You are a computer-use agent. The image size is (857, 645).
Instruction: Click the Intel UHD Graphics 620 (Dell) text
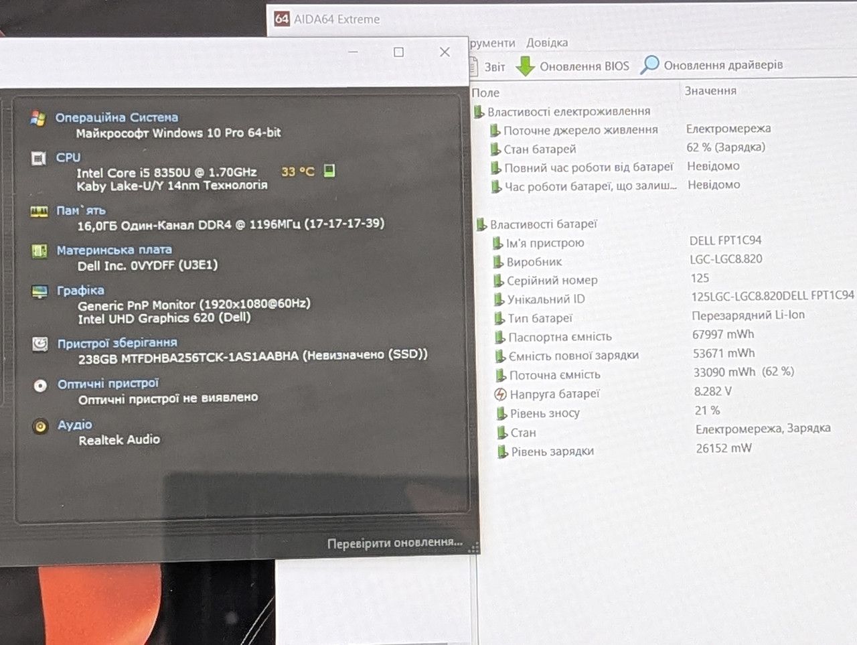(x=165, y=319)
